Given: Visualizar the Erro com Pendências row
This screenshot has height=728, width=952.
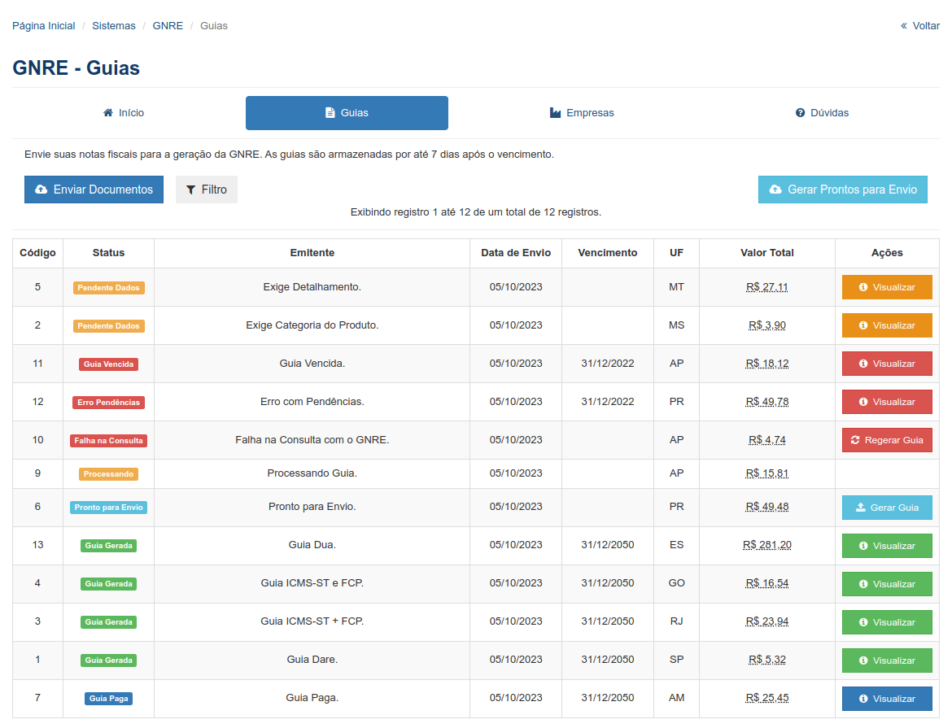Looking at the screenshot, I should click(887, 402).
